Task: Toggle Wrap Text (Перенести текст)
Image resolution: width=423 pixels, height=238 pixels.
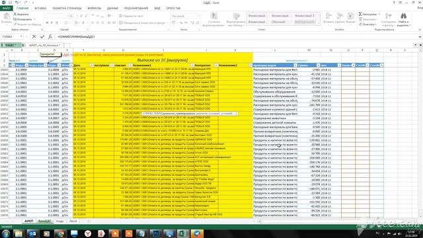Action: point(131,16)
